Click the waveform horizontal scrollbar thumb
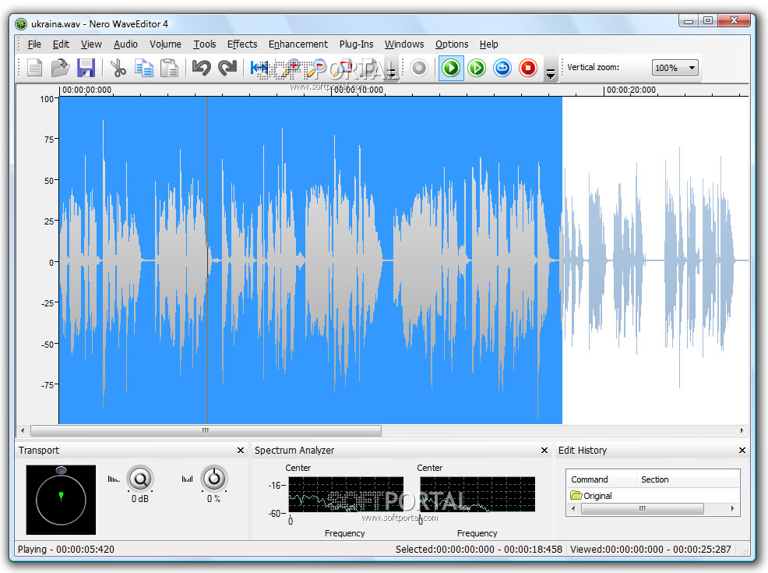768x573 pixels. [206, 431]
